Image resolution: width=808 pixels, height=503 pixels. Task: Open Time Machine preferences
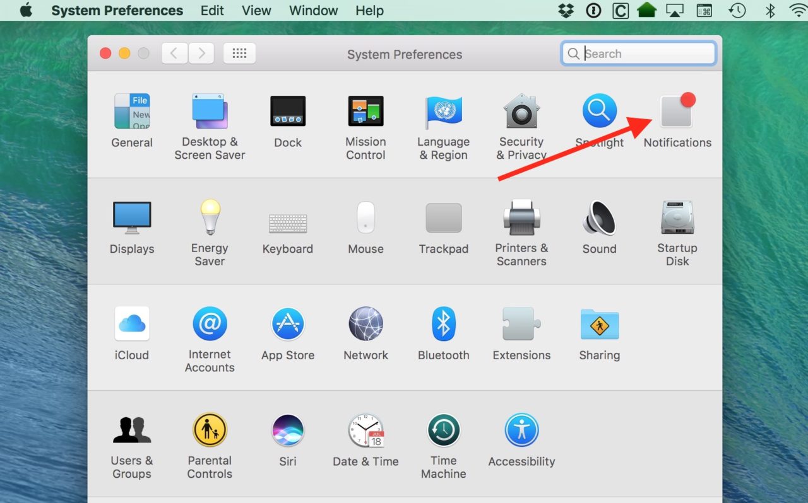tap(444, 446)
